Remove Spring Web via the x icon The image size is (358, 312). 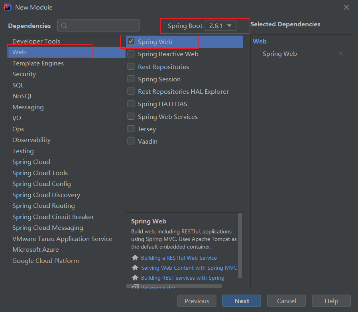[x=341, y=53]
